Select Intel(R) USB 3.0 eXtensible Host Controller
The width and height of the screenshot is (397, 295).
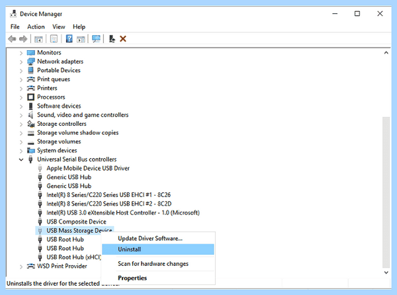pos(123,212)
